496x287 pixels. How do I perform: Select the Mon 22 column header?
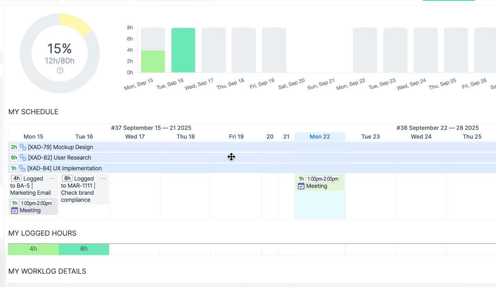[x=320, y=136]
